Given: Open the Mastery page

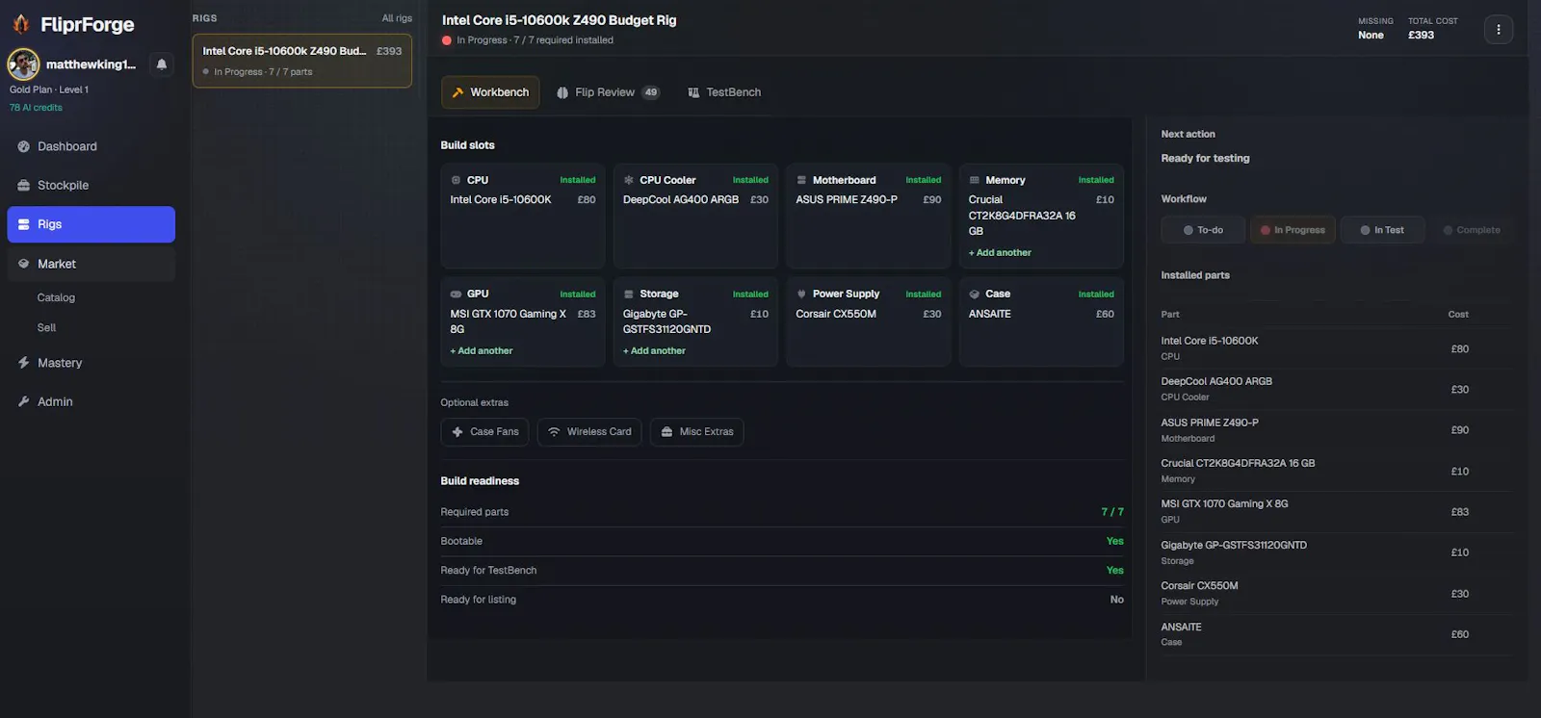Looking at the screenshot, I should point(91,363).
